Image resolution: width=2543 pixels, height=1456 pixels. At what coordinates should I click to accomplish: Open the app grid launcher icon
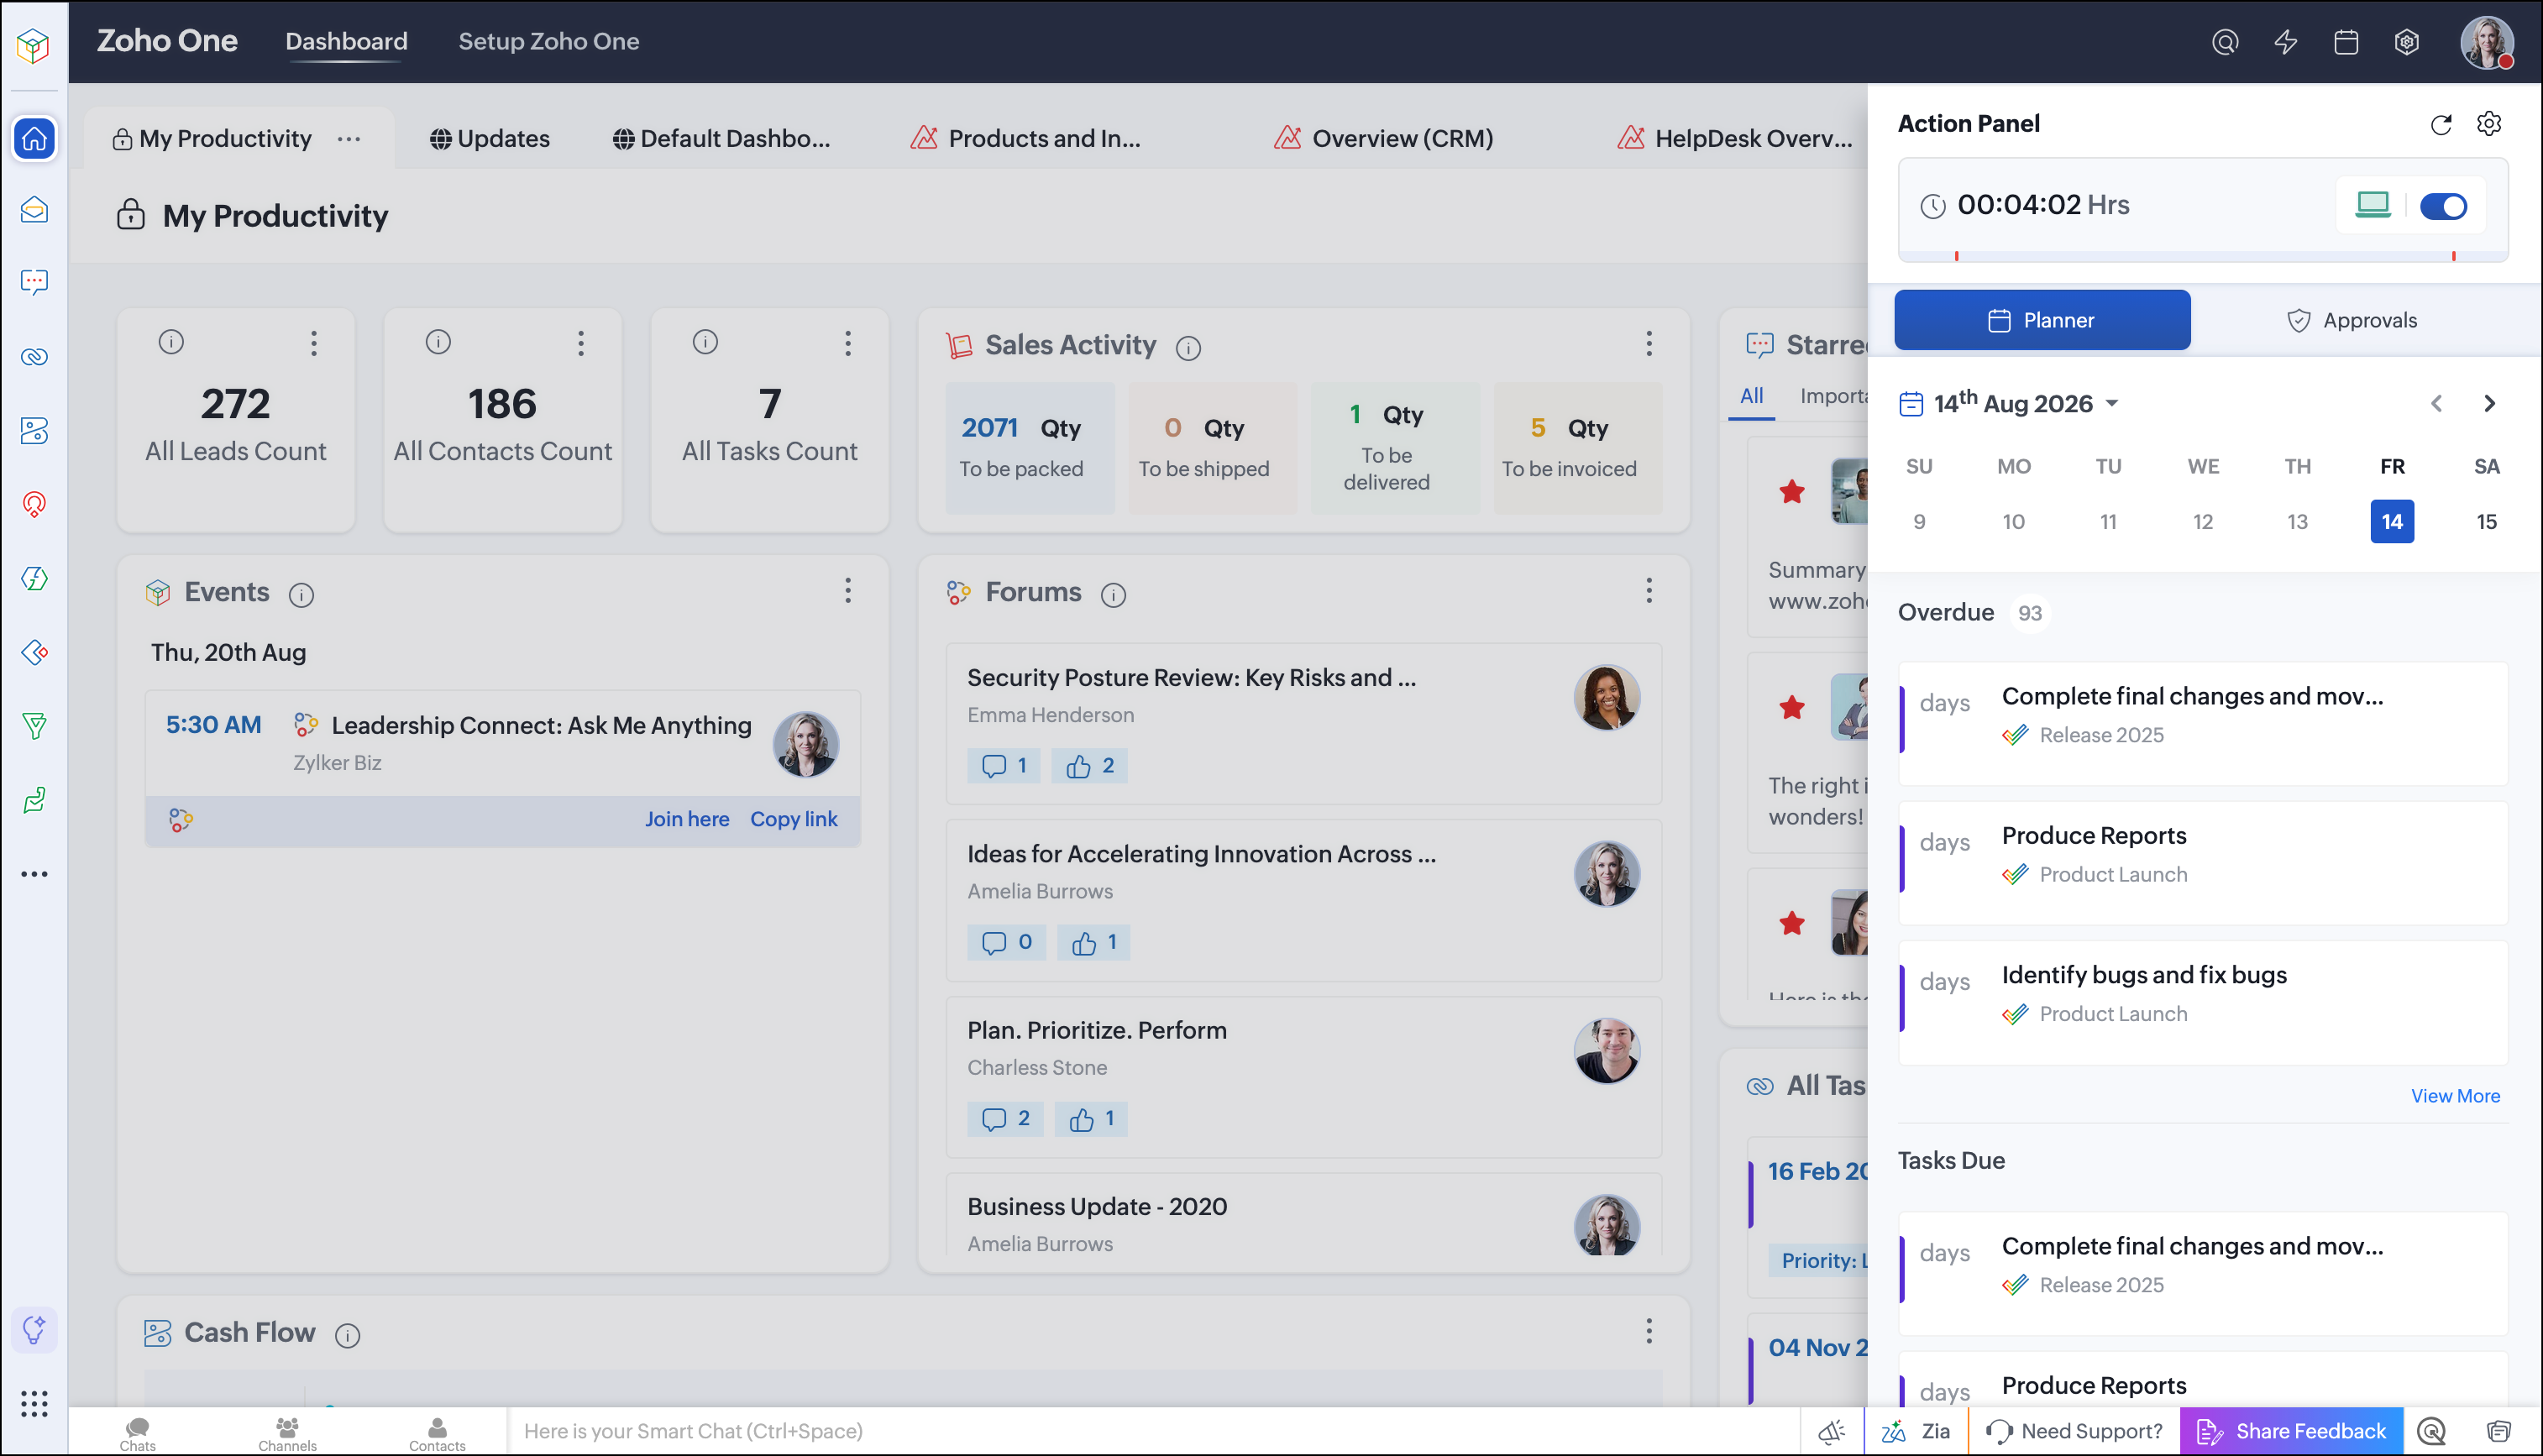pos(35,1404)
